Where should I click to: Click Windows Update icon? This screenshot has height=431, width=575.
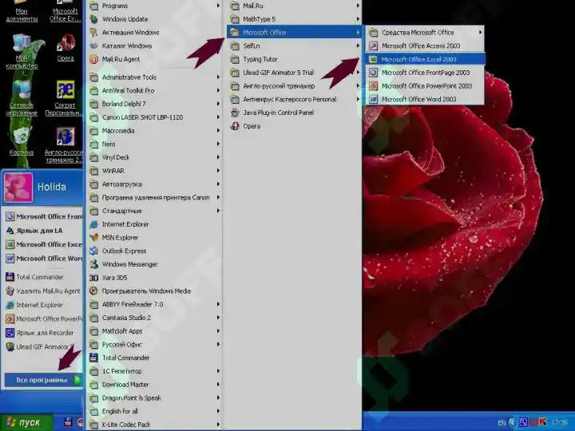[94, 19]
